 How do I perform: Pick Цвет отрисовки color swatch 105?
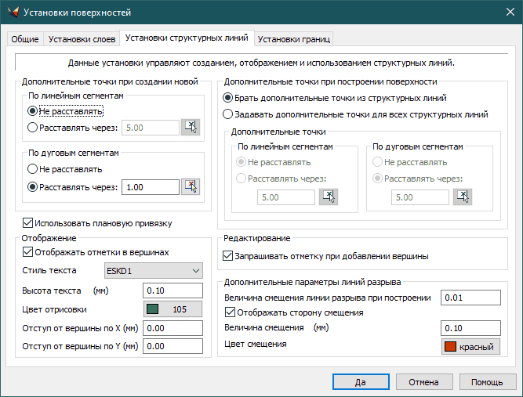click(173, 309)
